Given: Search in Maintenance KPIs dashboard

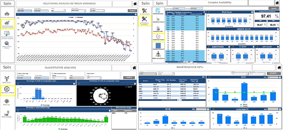Looking at the screenshot, I should pyautogui.click(x=274, y=73).
